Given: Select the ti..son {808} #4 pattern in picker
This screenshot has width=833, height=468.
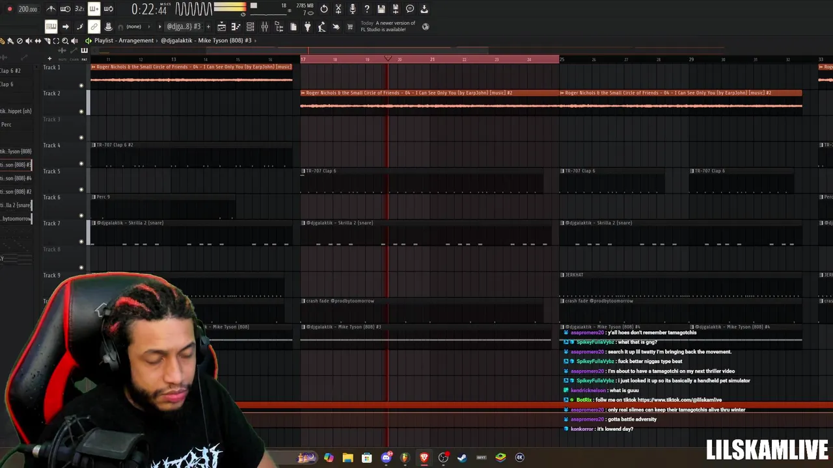Looking at the screenshot, I should tap(16, 178).
